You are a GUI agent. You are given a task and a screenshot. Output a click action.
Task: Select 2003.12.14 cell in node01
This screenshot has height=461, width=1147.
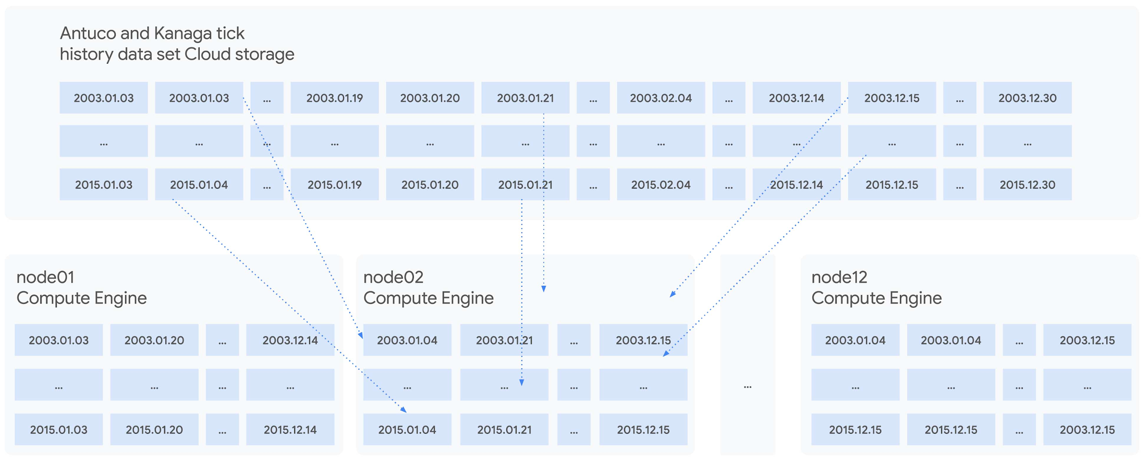290,340
